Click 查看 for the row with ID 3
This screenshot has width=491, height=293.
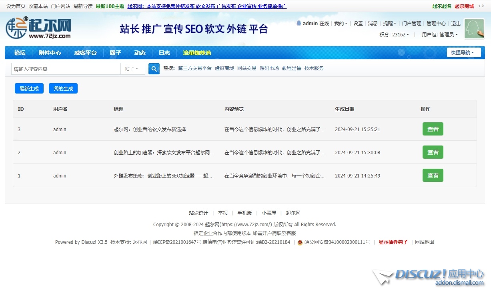click(433, 129)
